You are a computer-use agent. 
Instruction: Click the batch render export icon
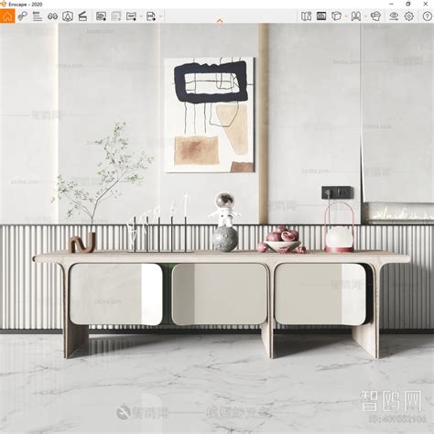click(116, 16)
